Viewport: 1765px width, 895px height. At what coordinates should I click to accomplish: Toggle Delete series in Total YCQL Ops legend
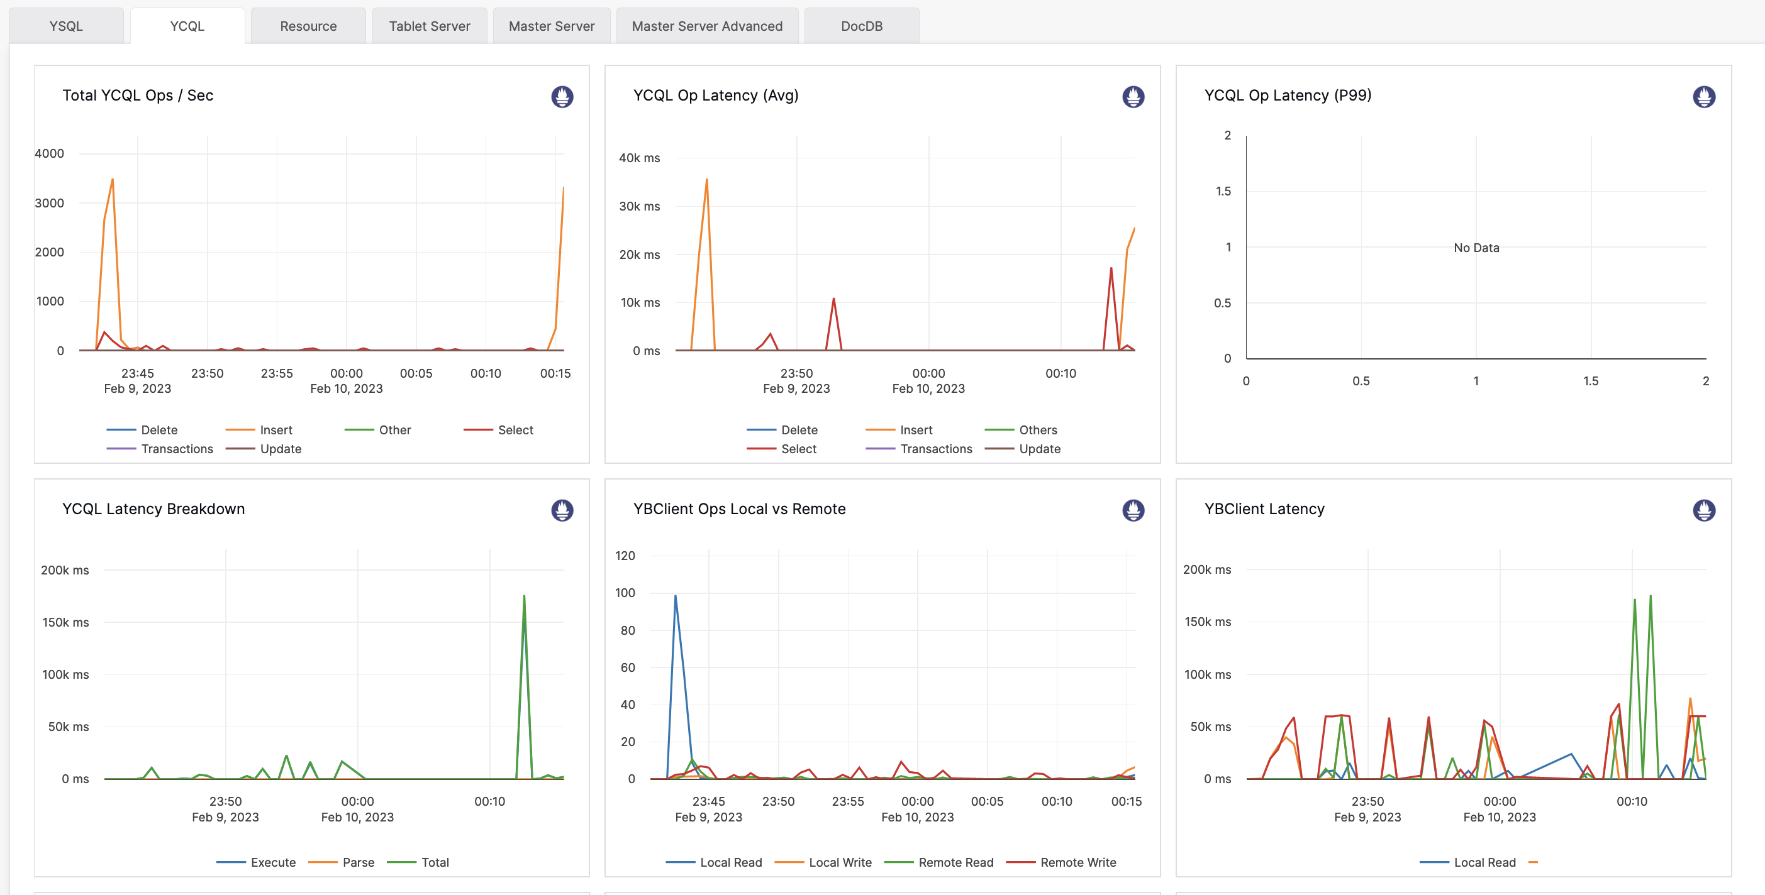[x=143, y=430]
